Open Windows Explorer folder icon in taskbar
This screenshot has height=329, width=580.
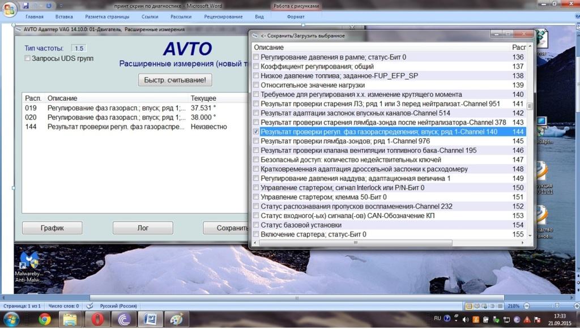(x=71, y=319)
